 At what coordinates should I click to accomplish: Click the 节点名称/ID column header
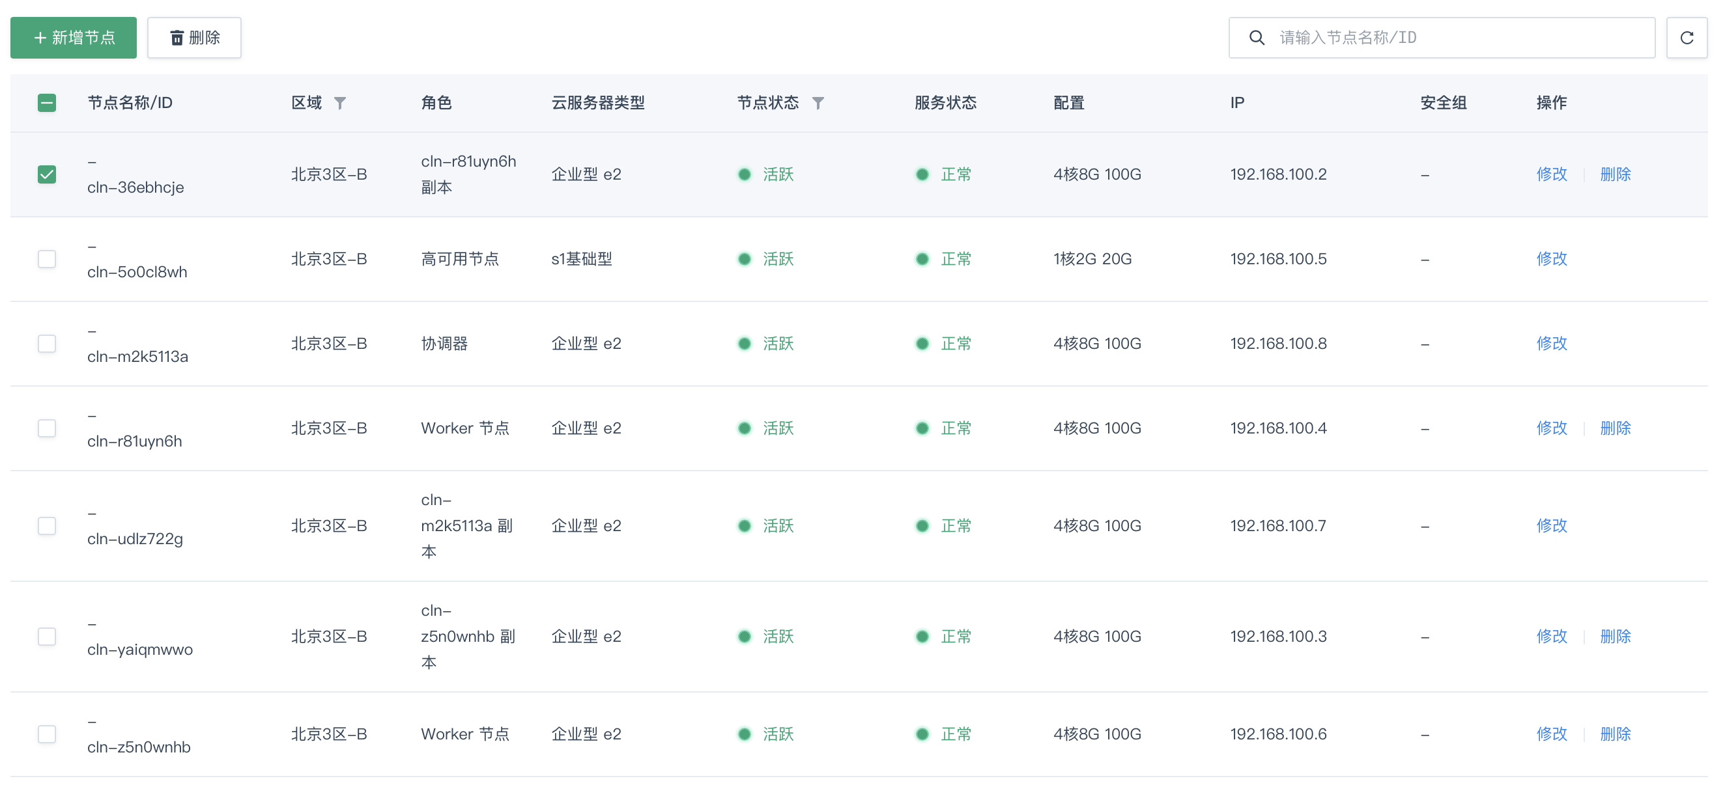pyautogui.click(x=130, y=103)
